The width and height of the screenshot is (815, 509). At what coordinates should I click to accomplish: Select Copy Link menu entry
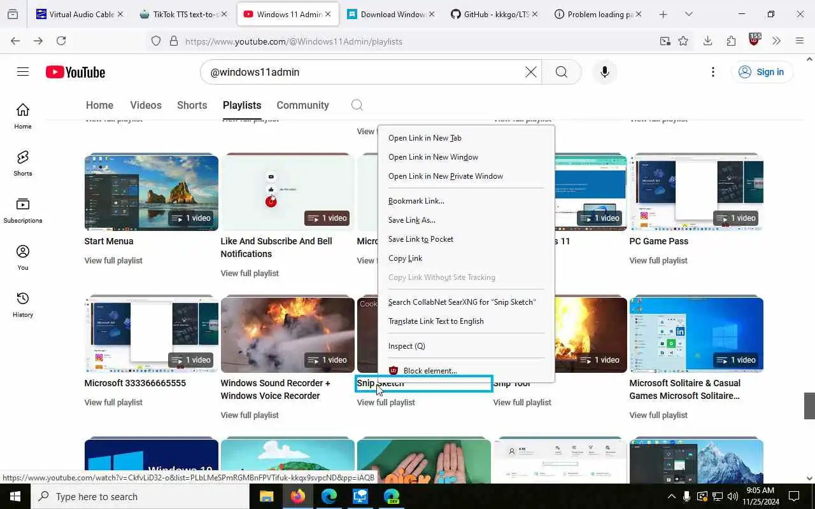coord(466,258)
